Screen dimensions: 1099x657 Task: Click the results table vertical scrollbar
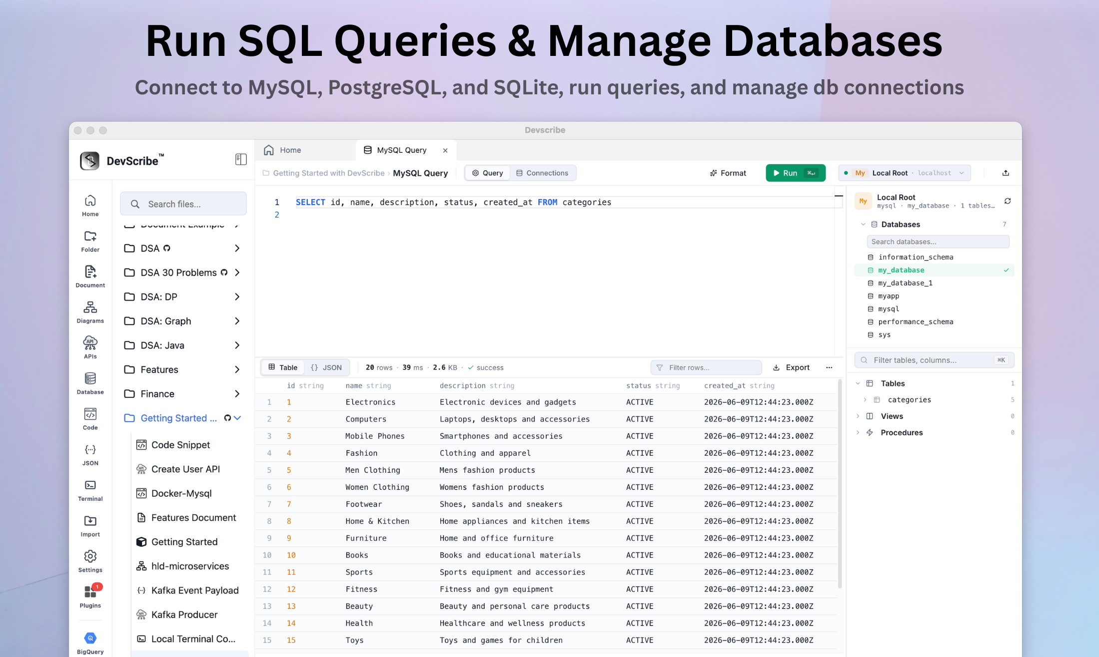pyautogui.click(x=840, y=484)
